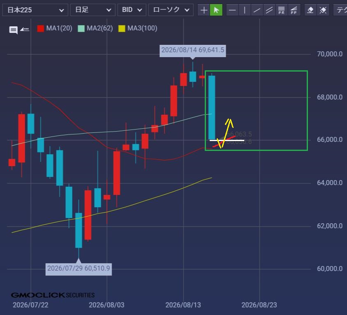347x315 pixels.
Task: Click the 64,000.0 price axis label
Action: [329, 183]
